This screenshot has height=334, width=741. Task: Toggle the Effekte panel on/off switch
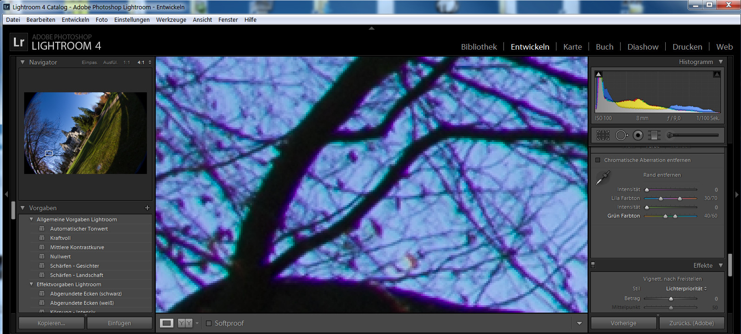coord(593,265)
